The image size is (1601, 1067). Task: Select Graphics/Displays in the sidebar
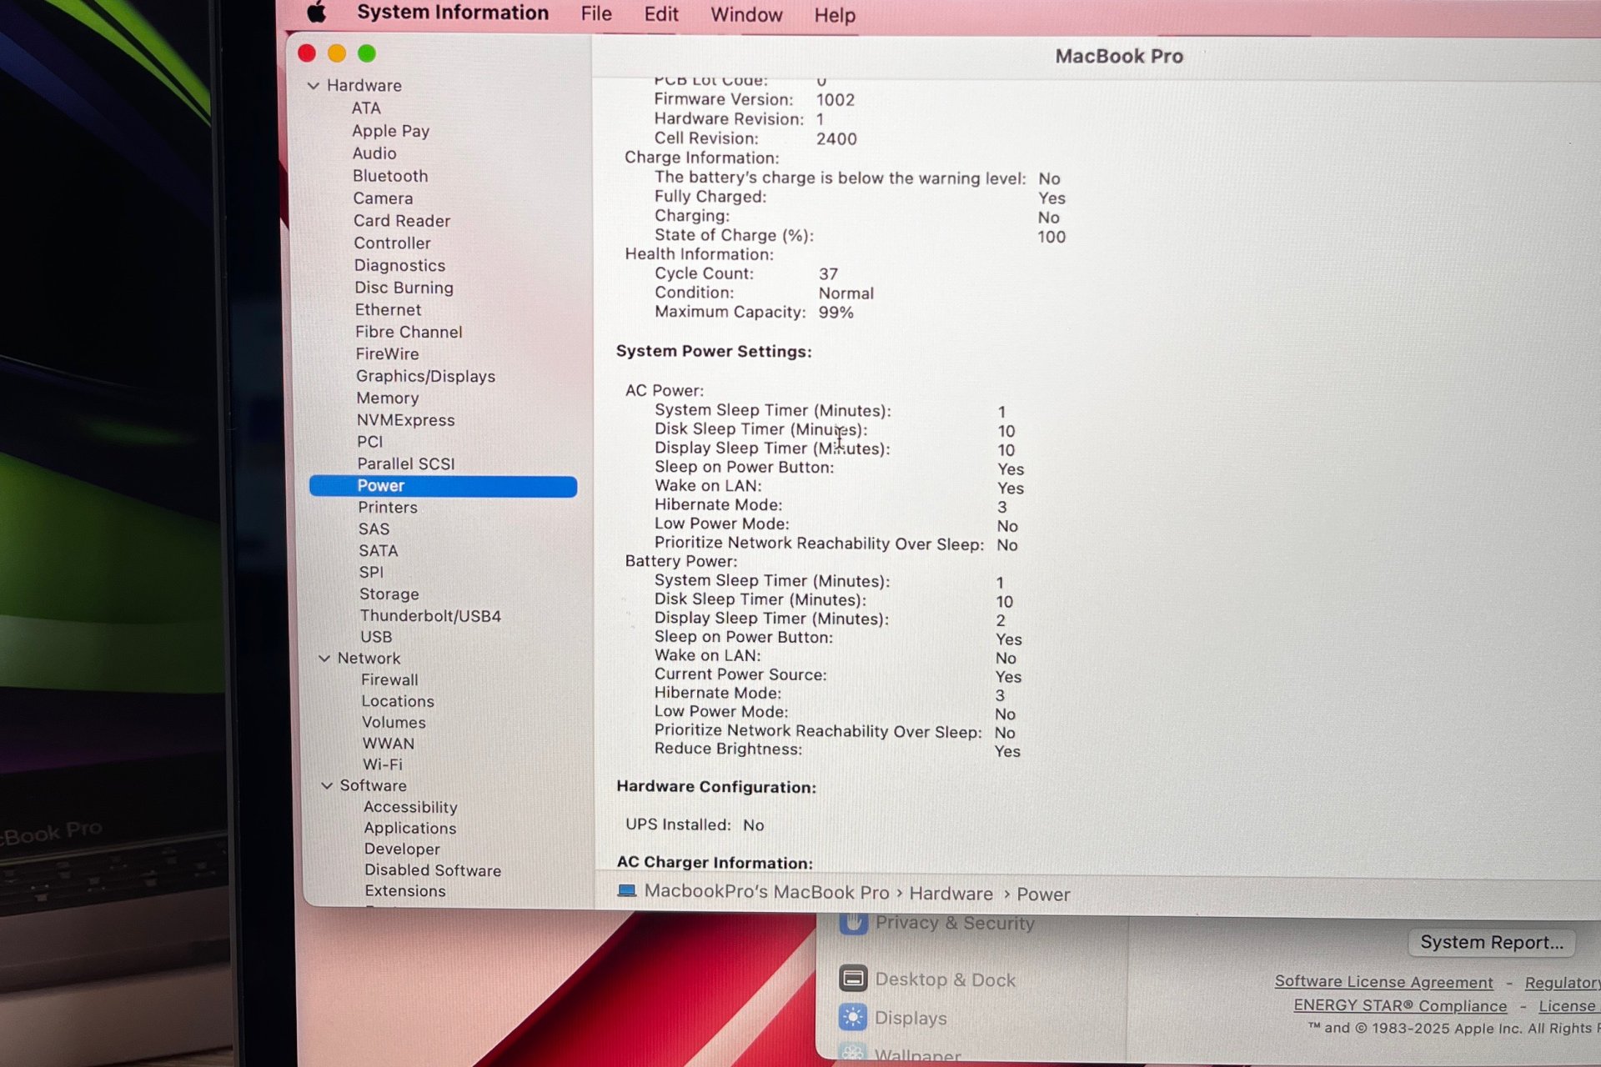[x=425, y=377]
